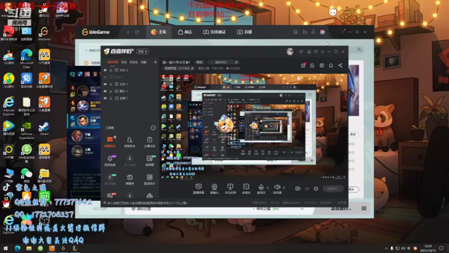Open the mode pill next to streaming app logo
The height and width of the screenshot is (253, 449).
pyautogui.click(x=143, y=52)
